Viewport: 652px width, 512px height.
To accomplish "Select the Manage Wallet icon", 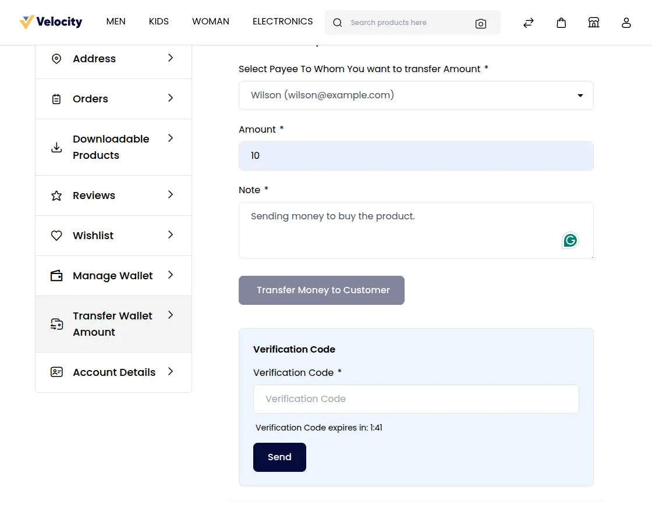I will (56, 275).
